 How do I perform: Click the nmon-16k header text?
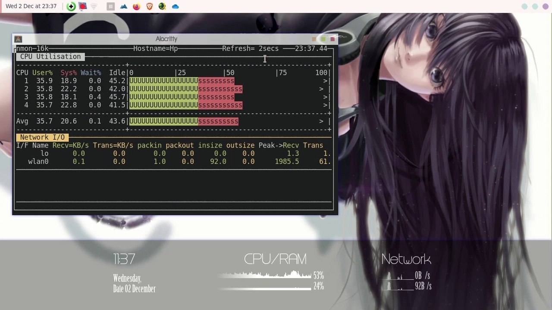pos(32,49)
